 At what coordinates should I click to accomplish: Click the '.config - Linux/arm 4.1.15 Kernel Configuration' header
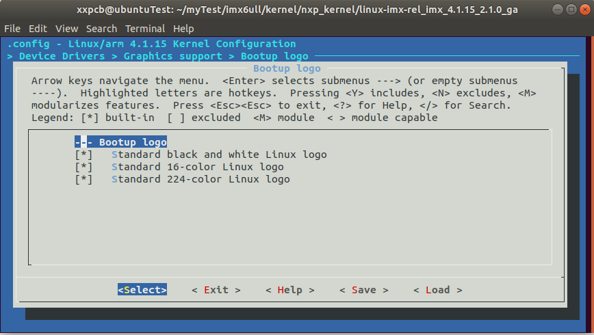[151, 44]
